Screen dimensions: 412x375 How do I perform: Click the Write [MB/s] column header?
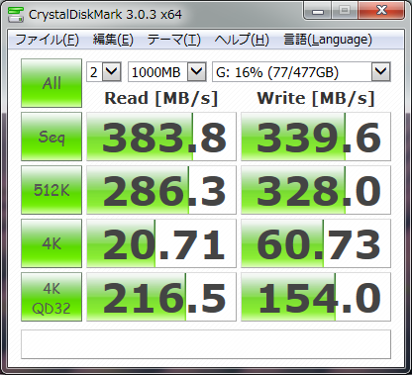click(316, 98)
